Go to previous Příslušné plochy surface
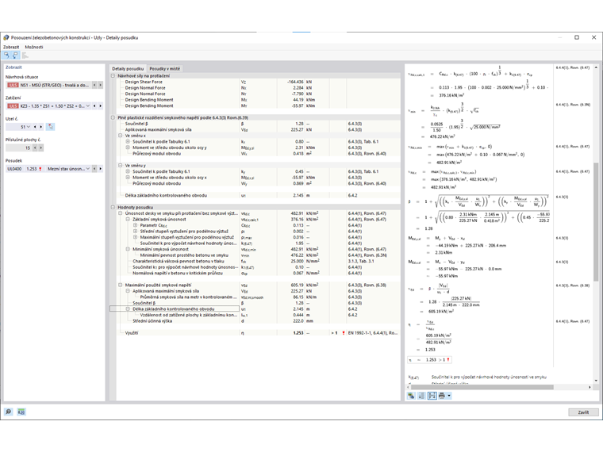603x452 pixels. (35, 147)
